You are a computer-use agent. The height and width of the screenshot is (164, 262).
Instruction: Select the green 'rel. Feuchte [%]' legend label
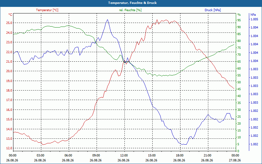click(x=130, y=10)
